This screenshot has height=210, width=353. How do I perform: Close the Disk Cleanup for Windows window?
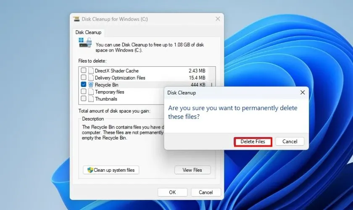tap(218, 19)
